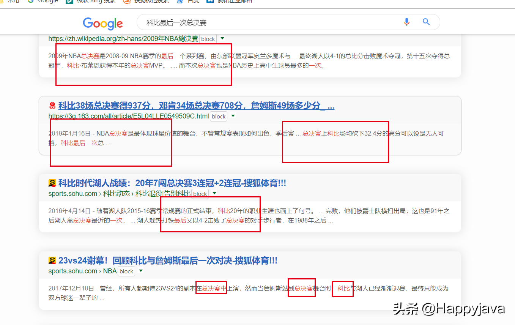515x325 pixels.
Task: Click the sports.sohu.com › NBA breadcrumb
Action: point(82,271)
